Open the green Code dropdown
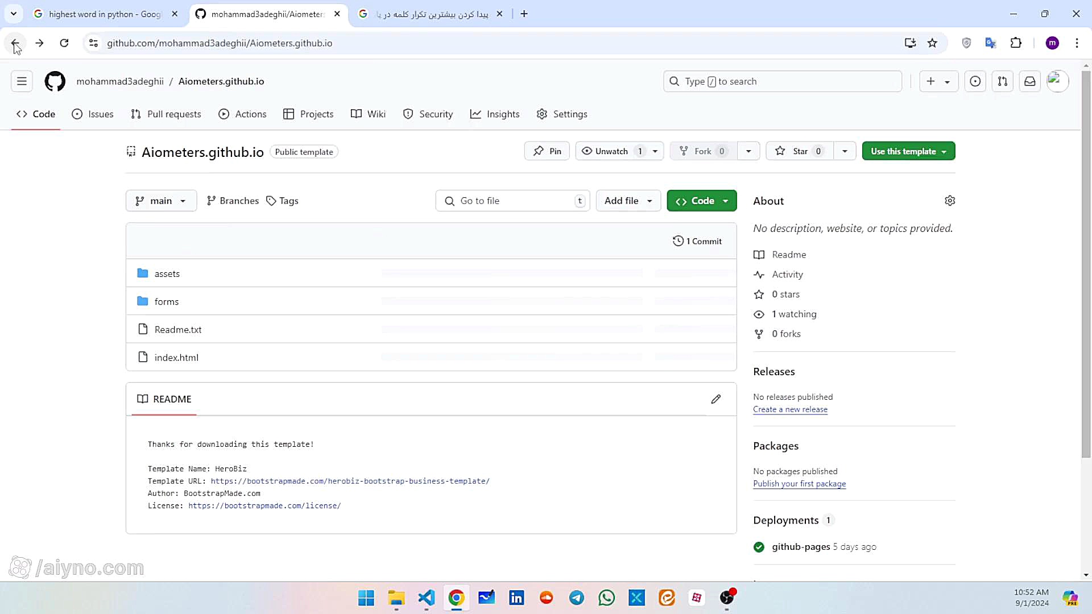The image size is (1092, 614). pyautogui.click(x=701, y=201)
